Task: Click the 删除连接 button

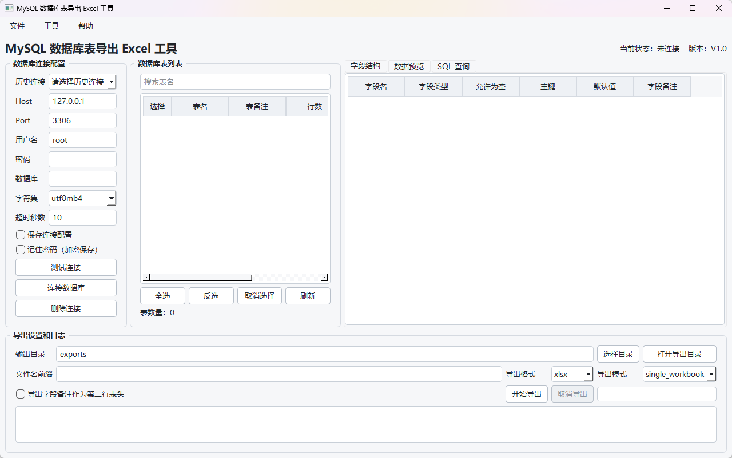Action: tap(66, 308)
